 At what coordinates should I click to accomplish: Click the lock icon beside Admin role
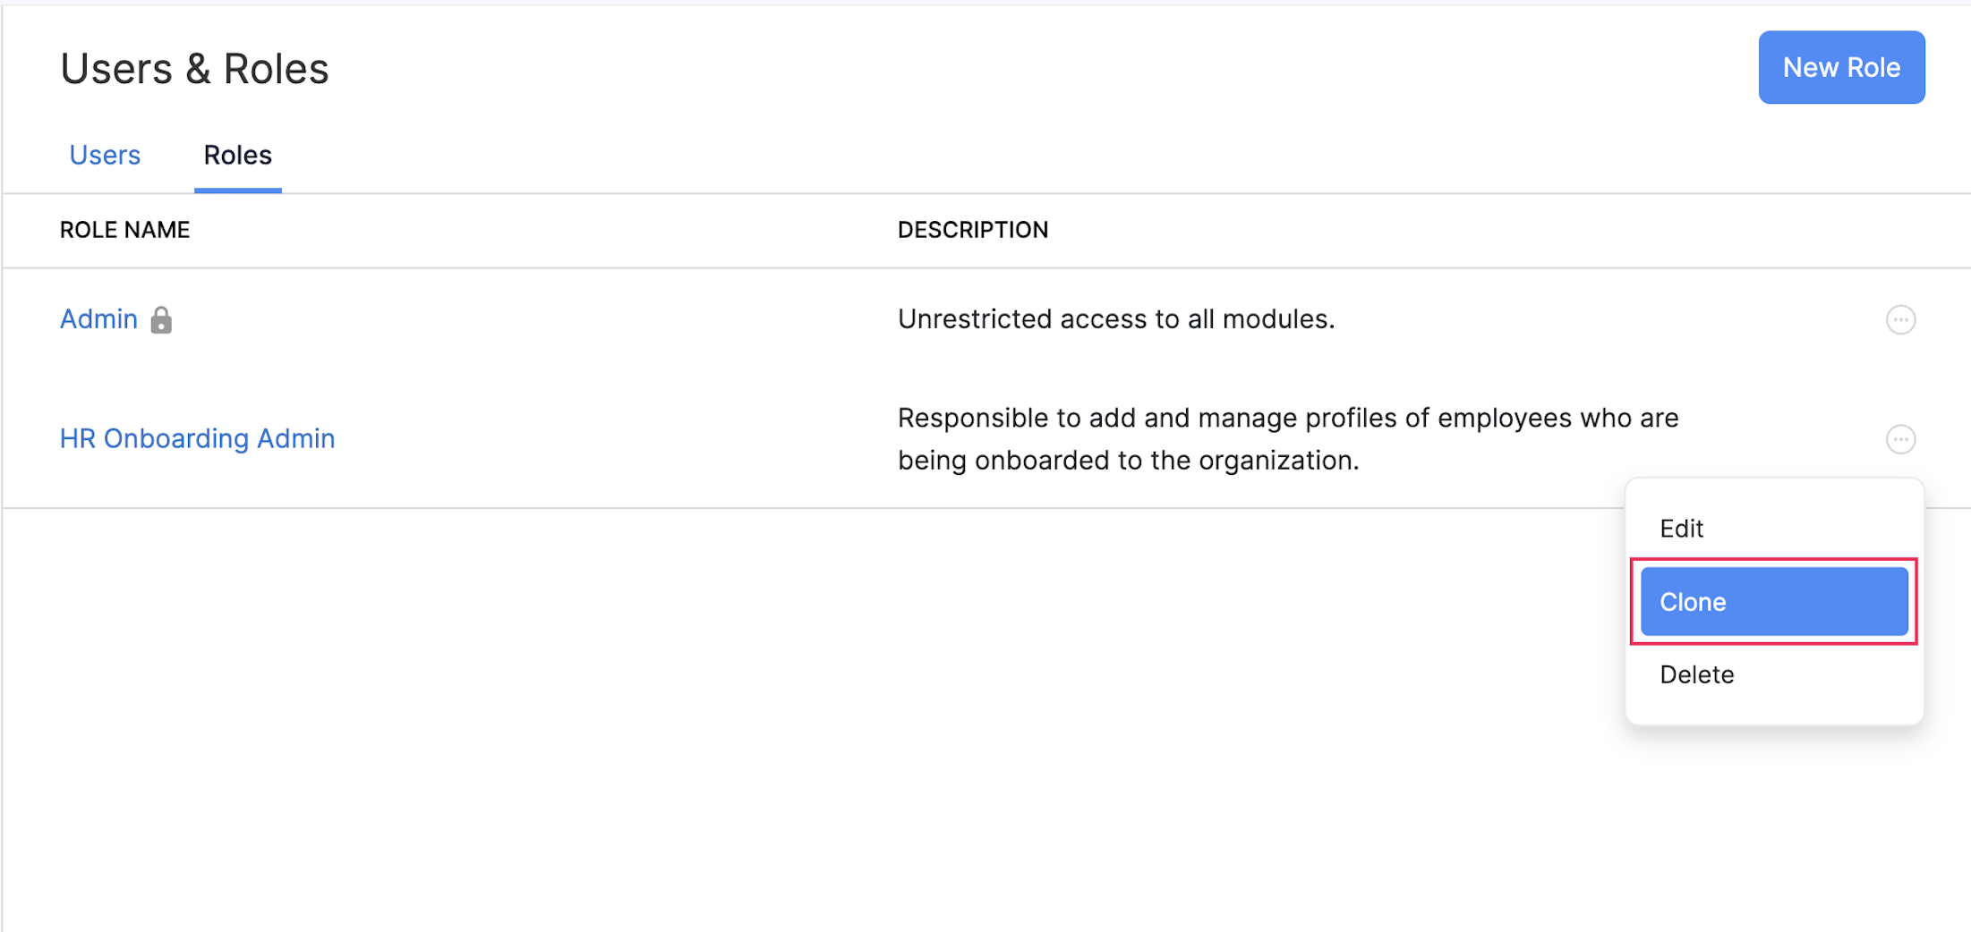click(x=162, y=319)
